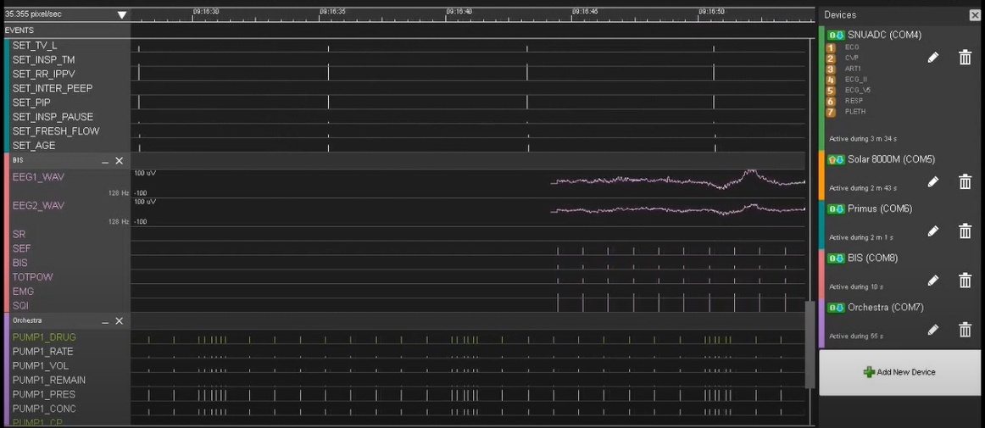This screenshot has width=985, height=428.
Task: Delete the SNUADC (COM4) device
Action: 965,58
